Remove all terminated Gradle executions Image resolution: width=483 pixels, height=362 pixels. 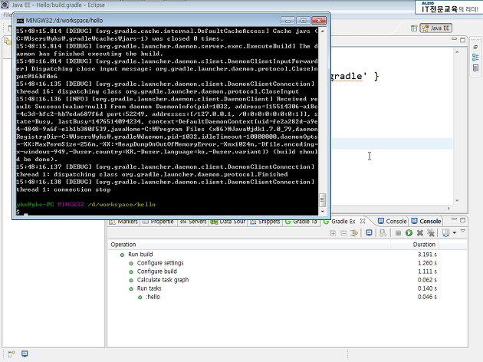pos(431,233)
